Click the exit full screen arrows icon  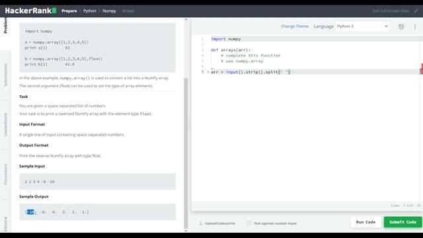pos(416,11)
